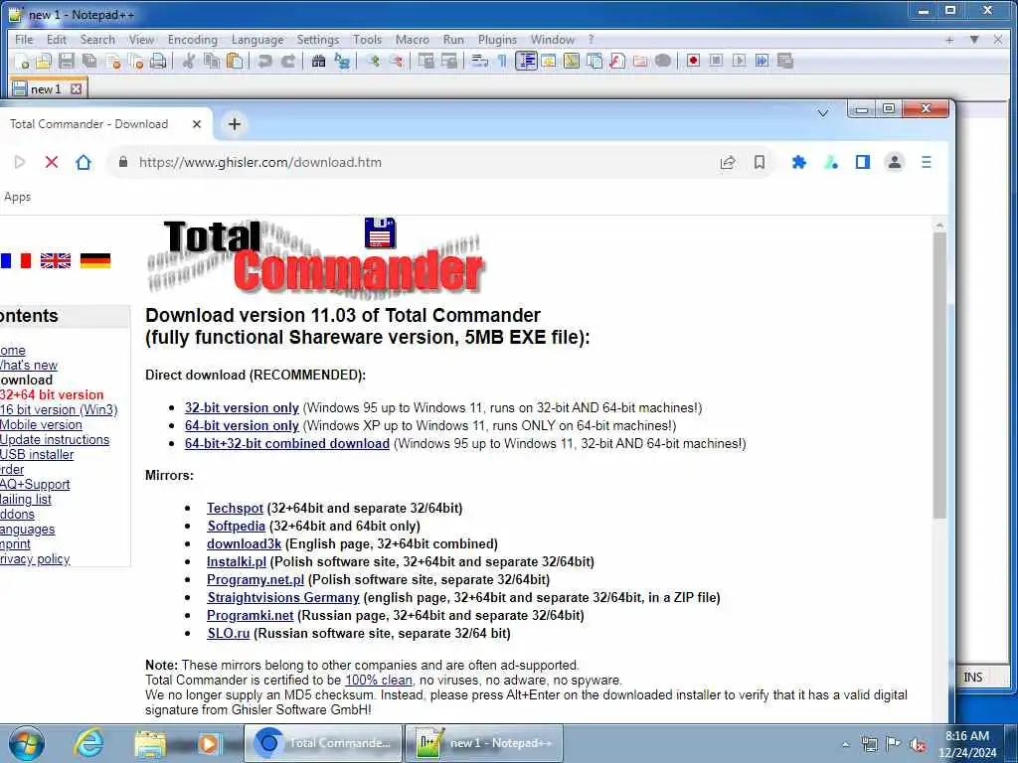This screenshot has width=1018, height=763.
Task: Open browser profile avatar icon
Action: point(895,162)
